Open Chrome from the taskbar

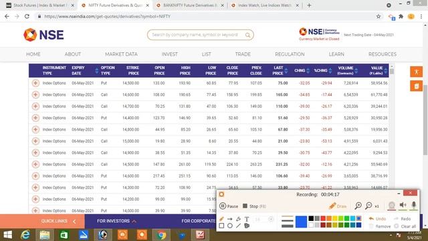coord(161,235)
